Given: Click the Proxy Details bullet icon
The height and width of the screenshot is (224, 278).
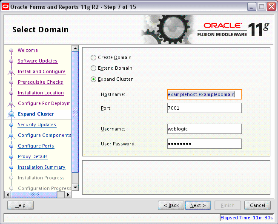Looking at the screenshot, I should pyautogui.click(x=11, y=157).
